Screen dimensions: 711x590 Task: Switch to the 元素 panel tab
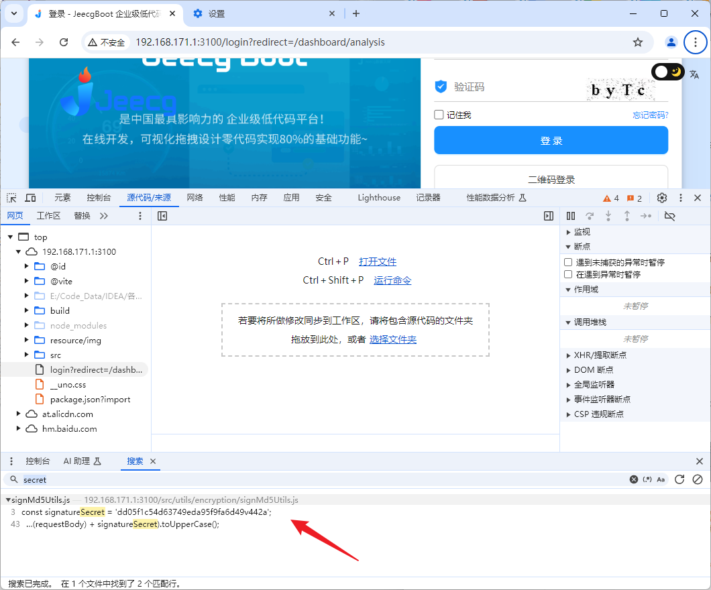click(x=62, y=198)
